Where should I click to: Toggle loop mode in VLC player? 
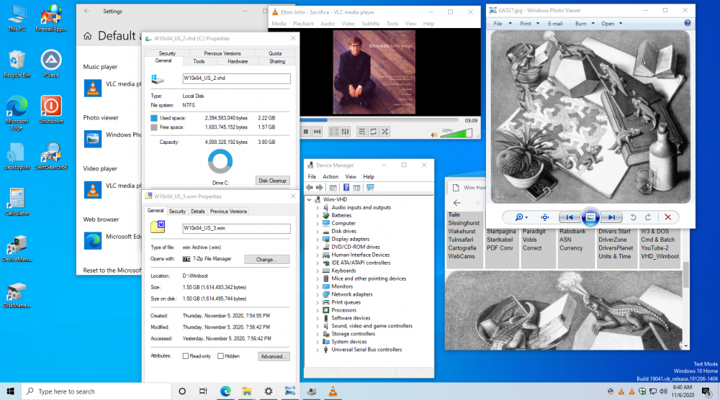tap(372, 132)
